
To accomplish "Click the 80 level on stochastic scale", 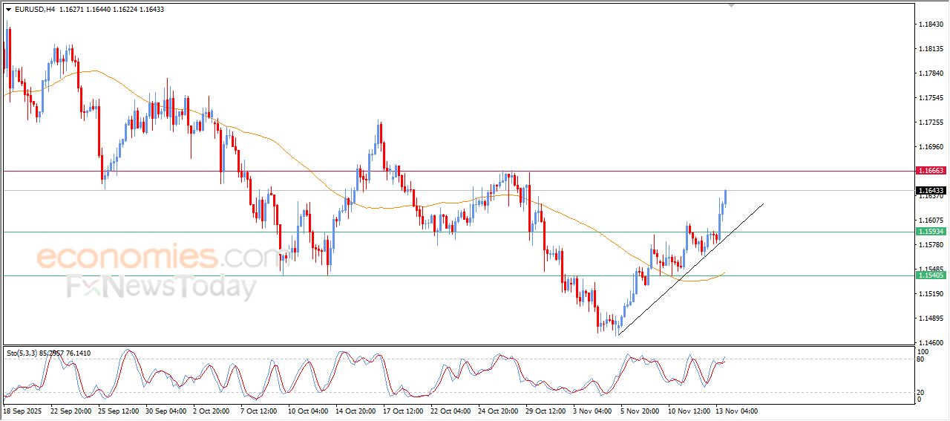I will (923, 360).
